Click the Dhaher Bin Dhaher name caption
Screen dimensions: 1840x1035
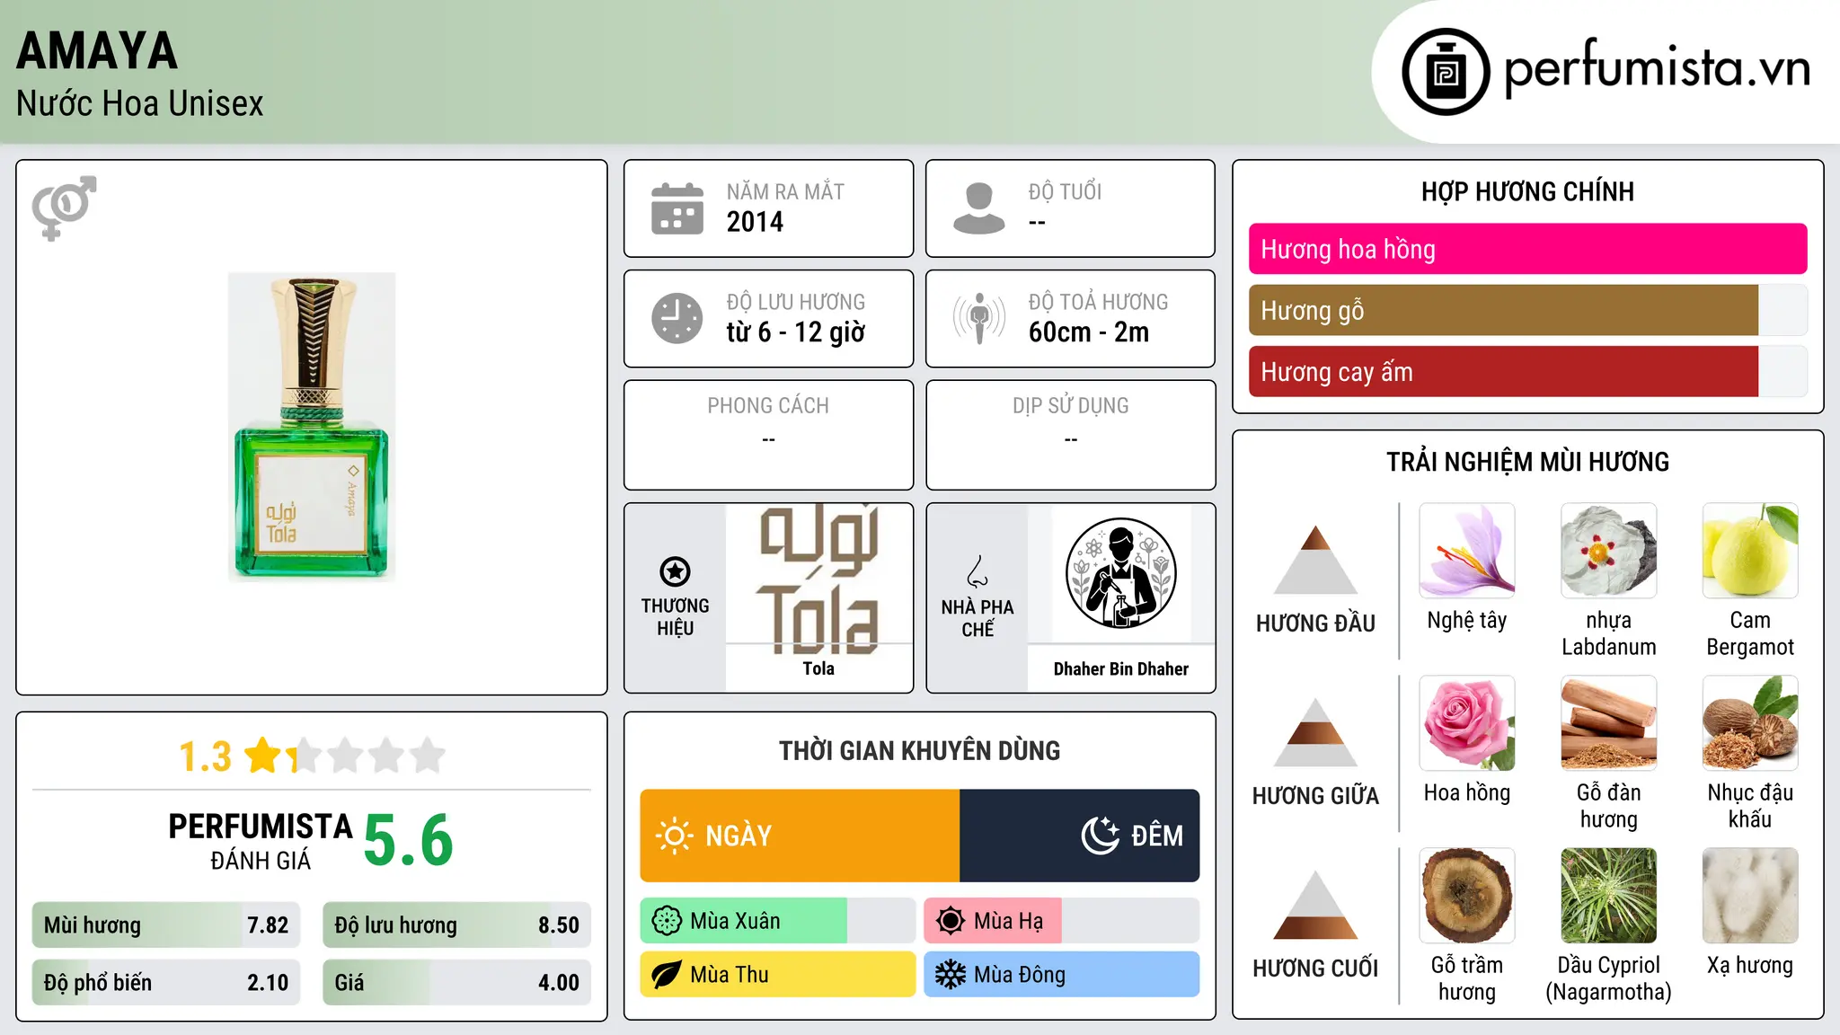tap(1120, 668)
